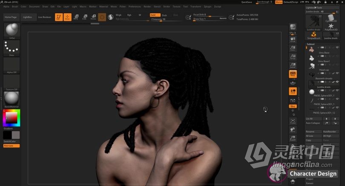Expand the Subtool palette header
The height and width of the screenshot is (186, 345).
pos(310,44)
